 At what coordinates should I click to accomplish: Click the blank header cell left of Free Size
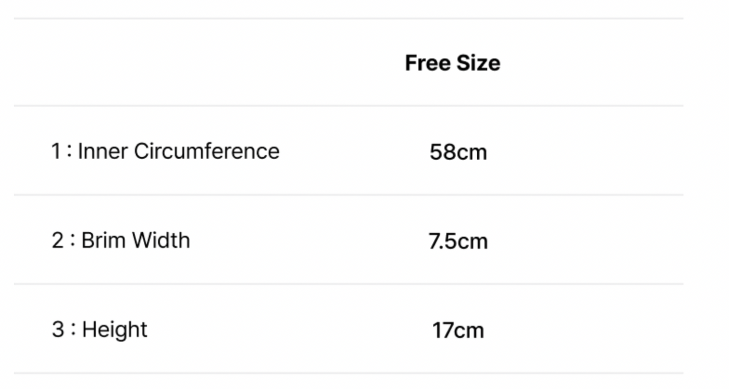point(177,63)
